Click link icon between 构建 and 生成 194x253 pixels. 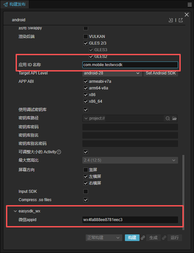tap(143, 238)
